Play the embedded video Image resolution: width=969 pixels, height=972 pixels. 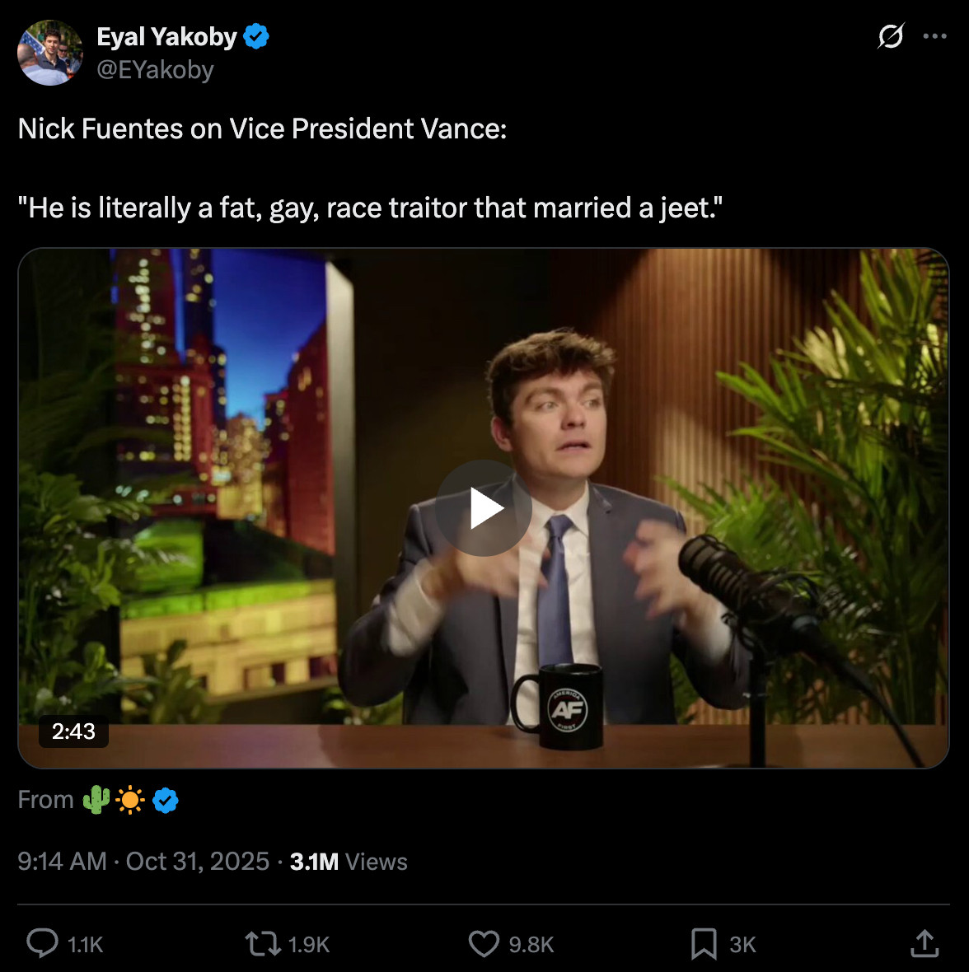pyautogui.click(x=484, y=508)
